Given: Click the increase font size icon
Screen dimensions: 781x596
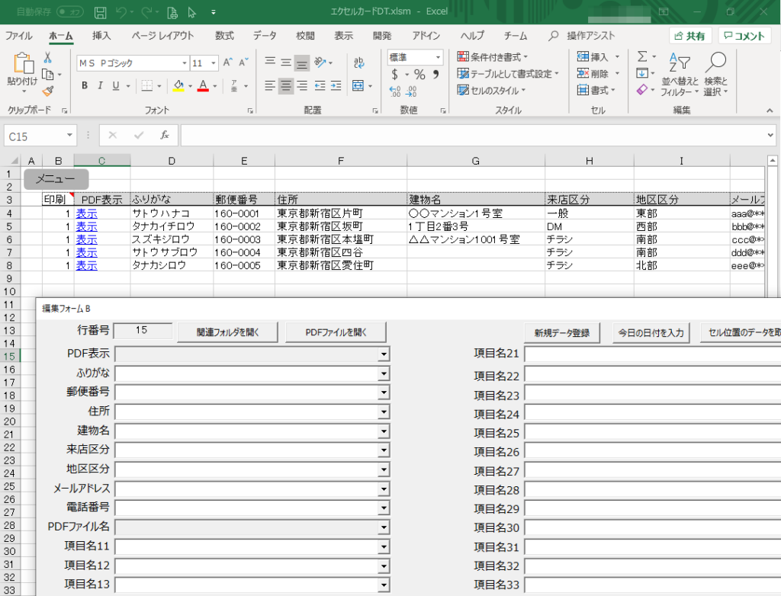Looking at the screenshot, I should tap(228, 63).
